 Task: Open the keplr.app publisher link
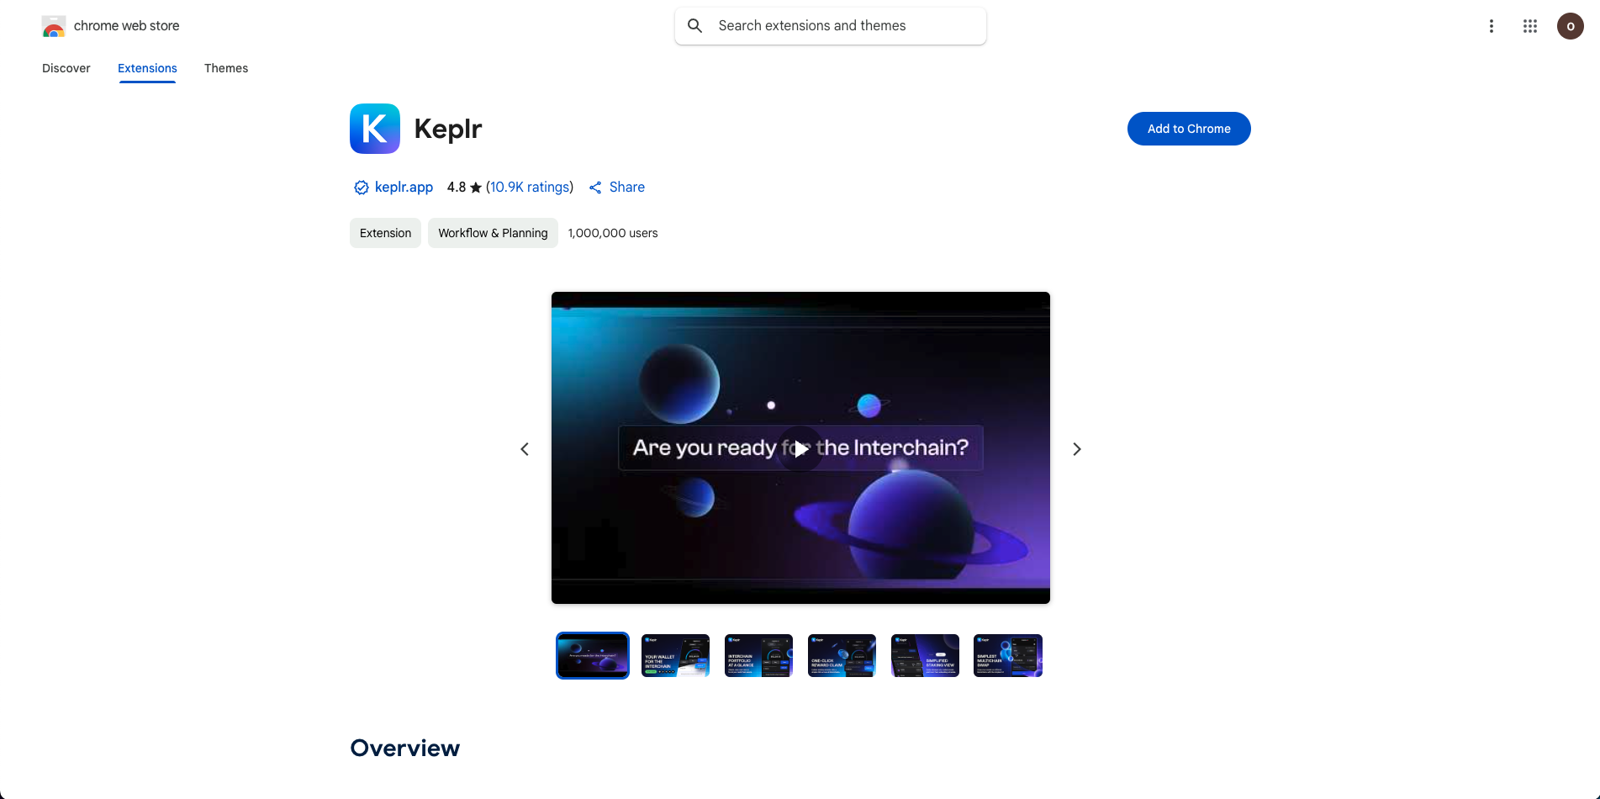404,187
